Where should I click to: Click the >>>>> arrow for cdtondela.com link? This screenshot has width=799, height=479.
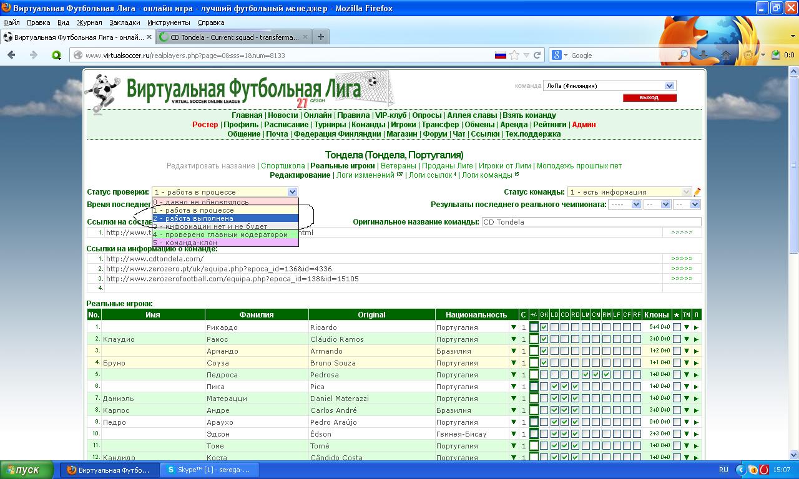[x=682, y=258]
